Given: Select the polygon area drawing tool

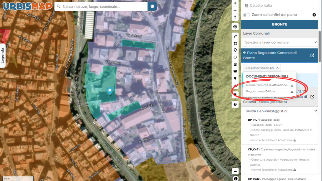Looking at the screenshot, I should click(x=235, y=43).
